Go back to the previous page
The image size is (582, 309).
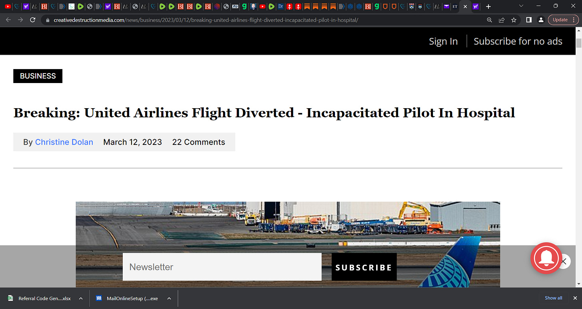[x=8, y=20]
